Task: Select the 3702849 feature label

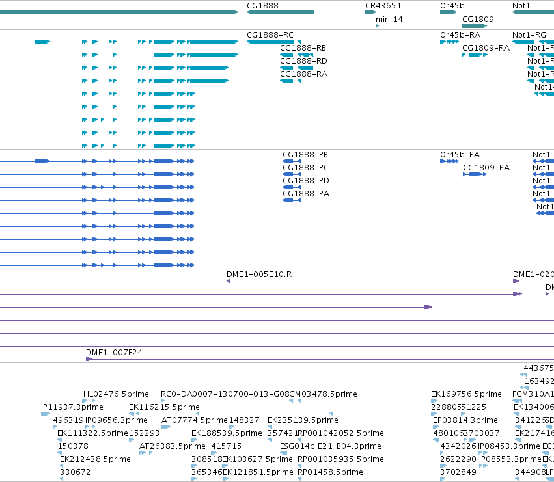Action: tap(458, 472)
